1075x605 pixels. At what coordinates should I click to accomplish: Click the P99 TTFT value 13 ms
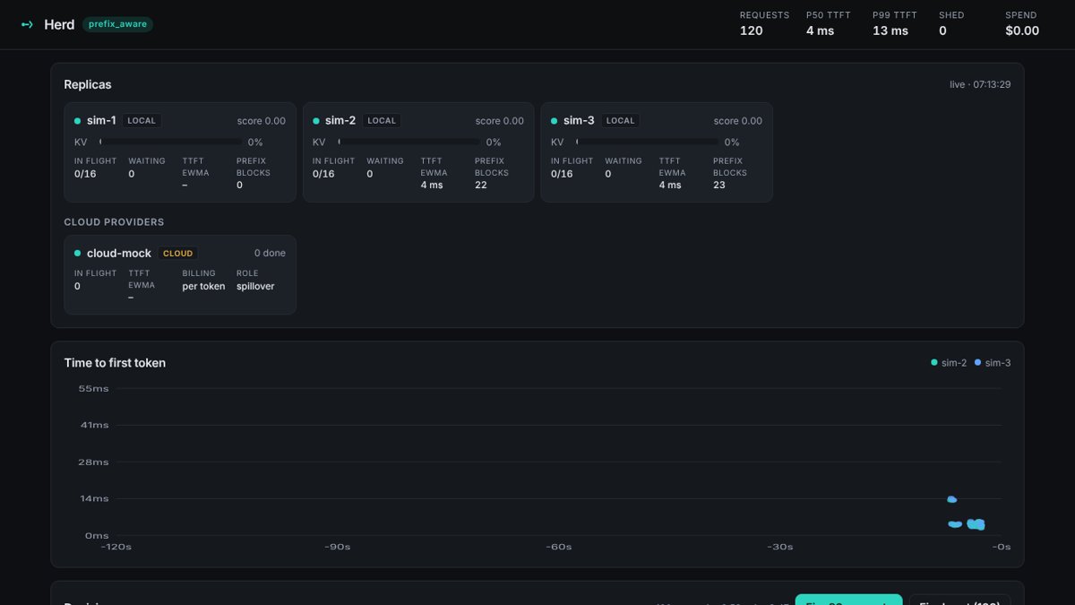(890, 30)
